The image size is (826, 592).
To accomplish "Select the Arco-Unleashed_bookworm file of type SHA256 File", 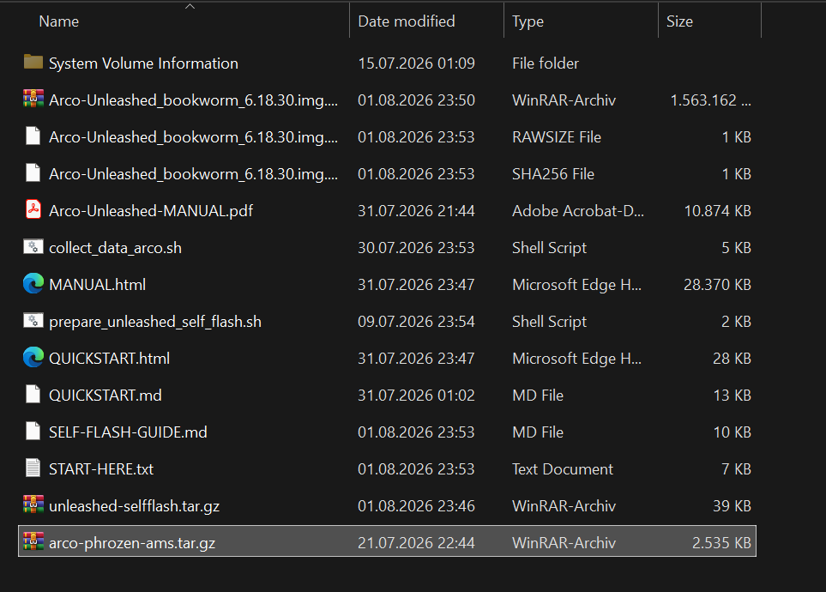I will pyautogui.click(x=193, y=174).
